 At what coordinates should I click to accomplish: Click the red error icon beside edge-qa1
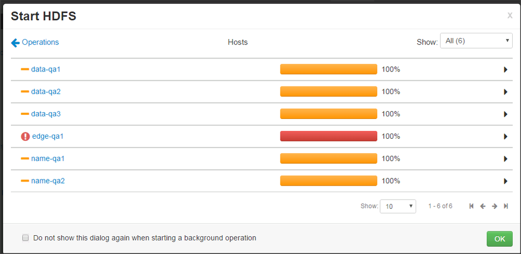click(x=25, y=136)
